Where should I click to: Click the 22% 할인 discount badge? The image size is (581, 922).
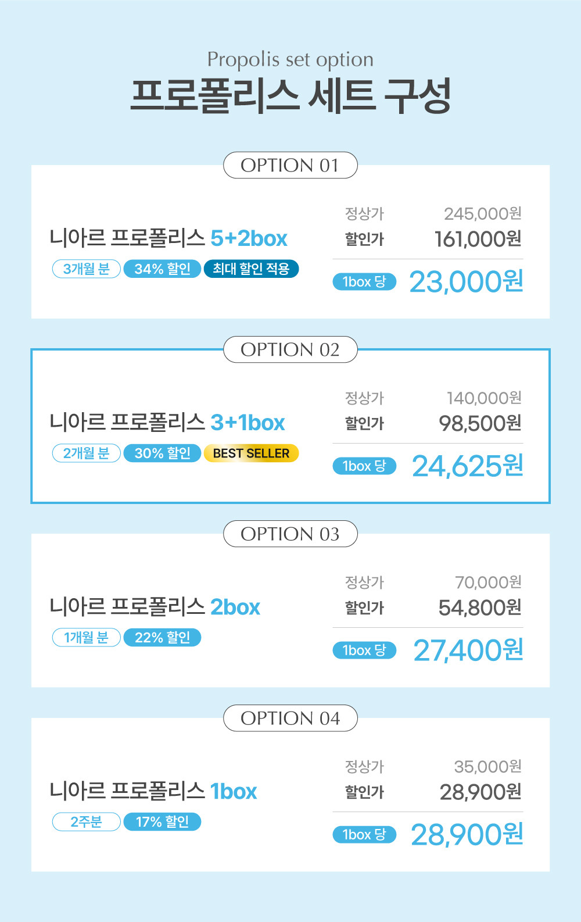click(x=162, y=638)
